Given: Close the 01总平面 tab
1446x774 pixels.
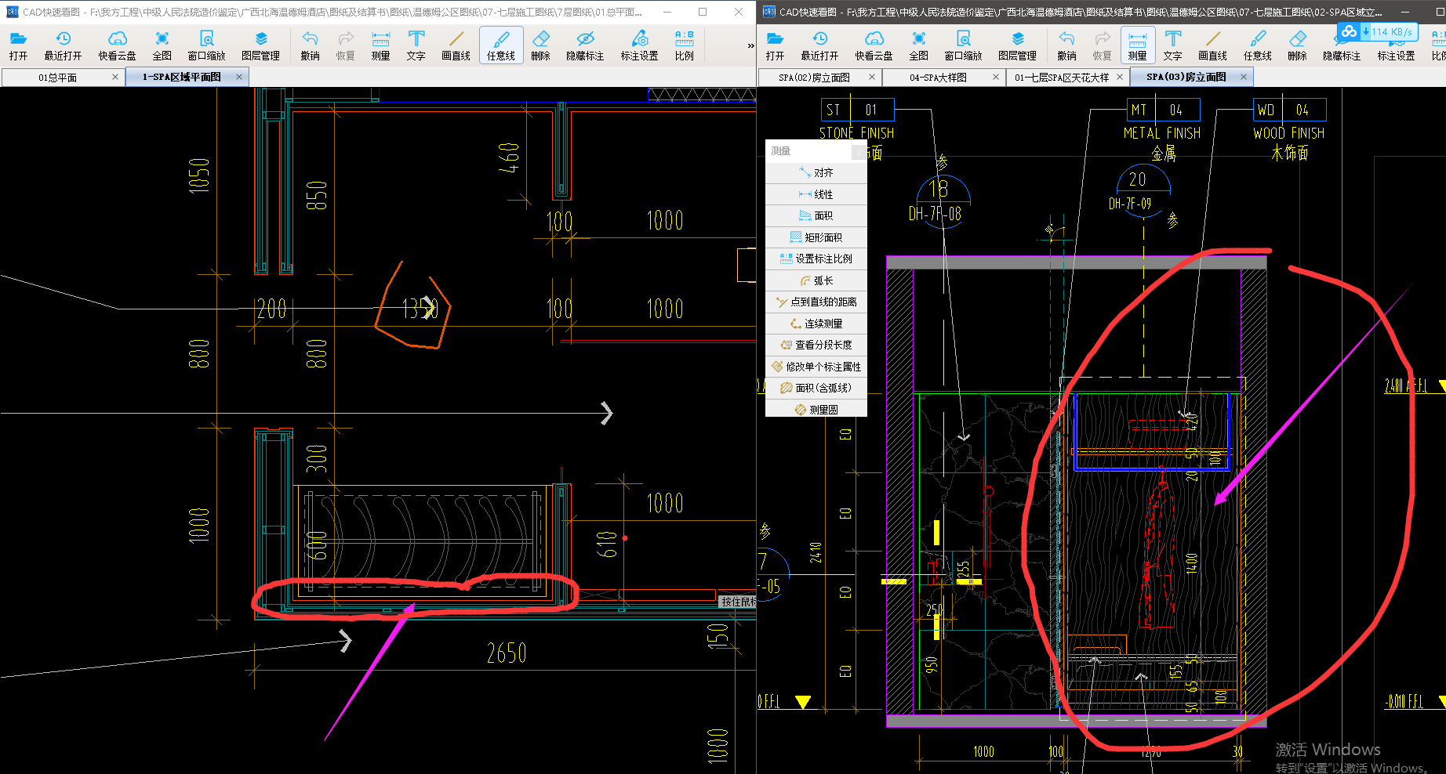Looking at the screenshot, I should [115, 77].
